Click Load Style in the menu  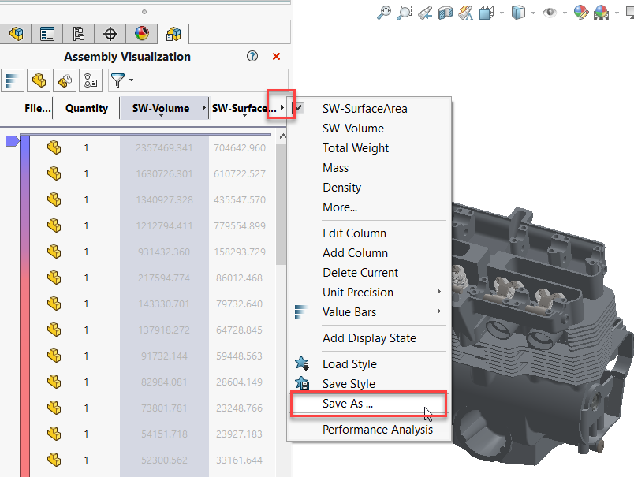coord(349,364)
